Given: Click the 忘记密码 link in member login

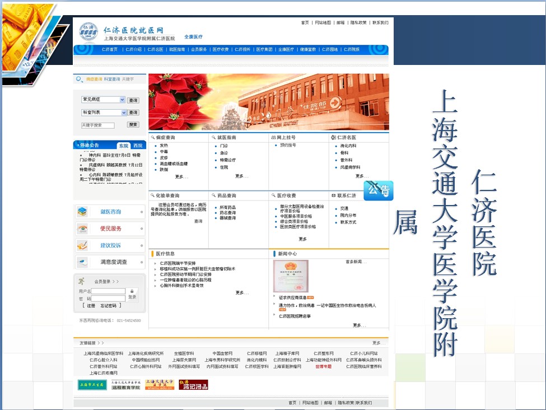Looking at the screenshot, I should [x=108, y=305].
